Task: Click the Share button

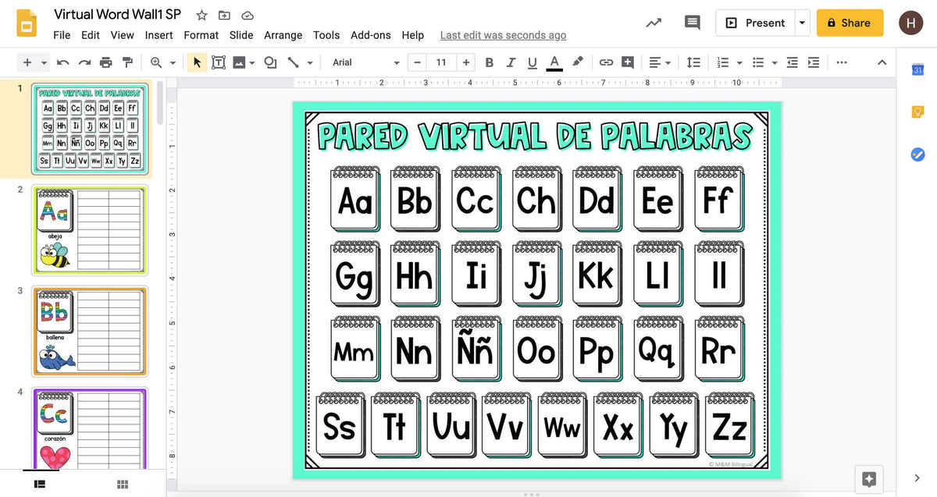Action: [850, 23]
